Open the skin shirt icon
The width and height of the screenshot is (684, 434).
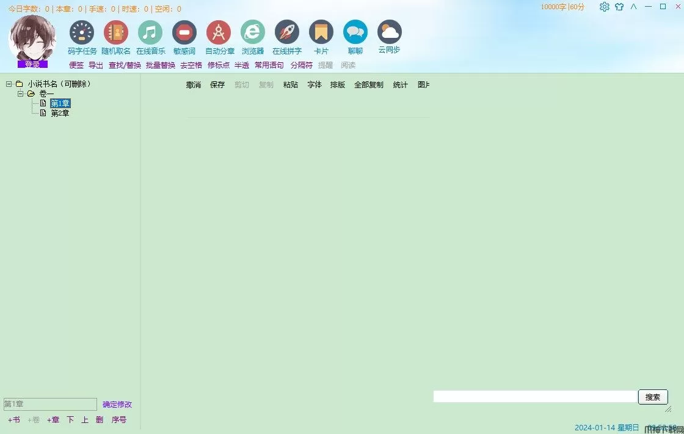click(619, 7)
